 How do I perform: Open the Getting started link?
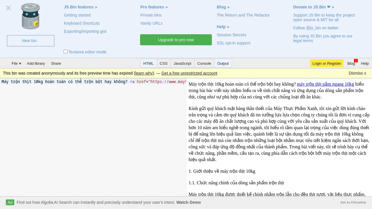(77, 15)
